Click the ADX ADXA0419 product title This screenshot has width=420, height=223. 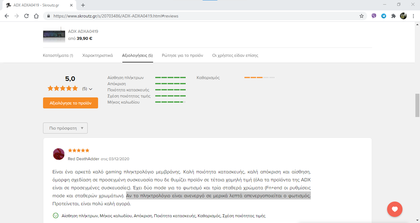tap(83, 31)
